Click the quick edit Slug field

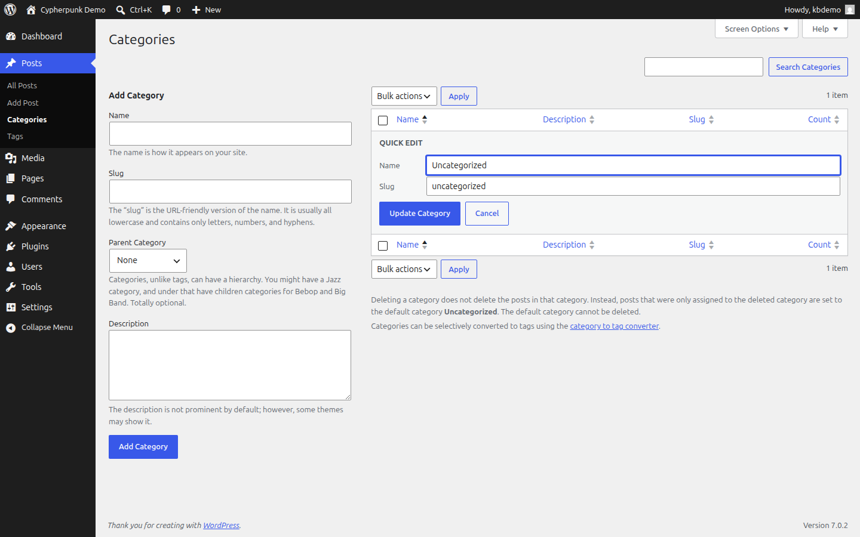(x=633, y=186)
